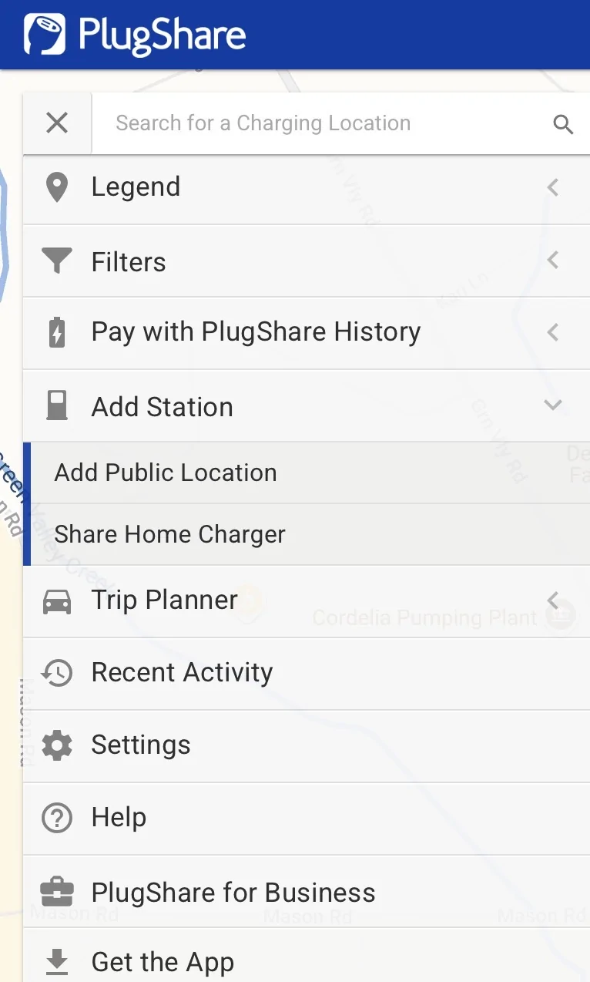Click the search magnifier icon
This screenshot has height=982, width=590.
tap(564, 124)
